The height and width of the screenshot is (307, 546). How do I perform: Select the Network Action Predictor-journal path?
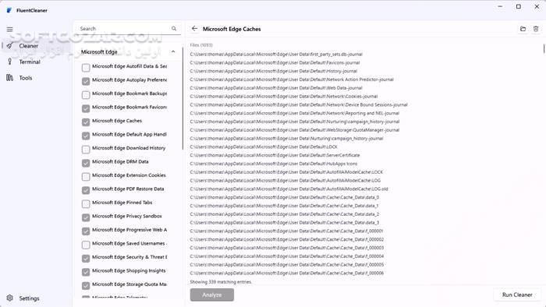coord(292,79)
